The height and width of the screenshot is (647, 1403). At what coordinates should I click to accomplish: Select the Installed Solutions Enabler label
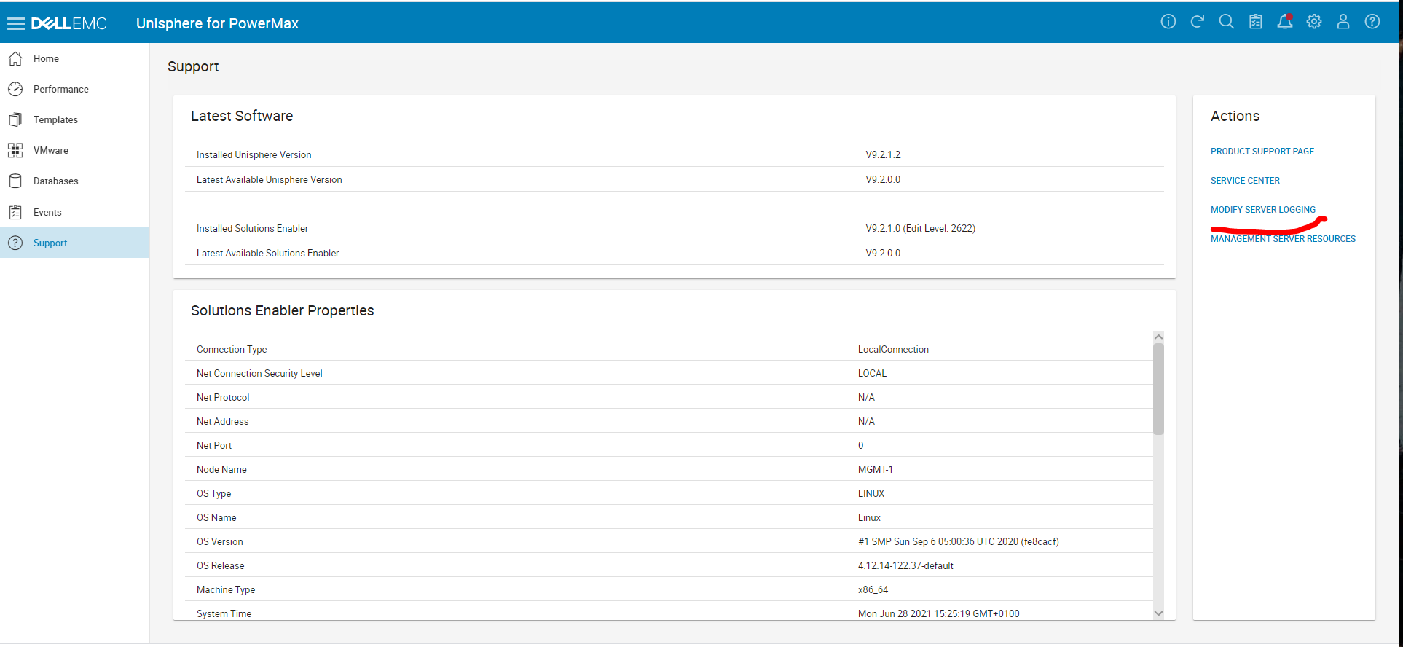252,228
